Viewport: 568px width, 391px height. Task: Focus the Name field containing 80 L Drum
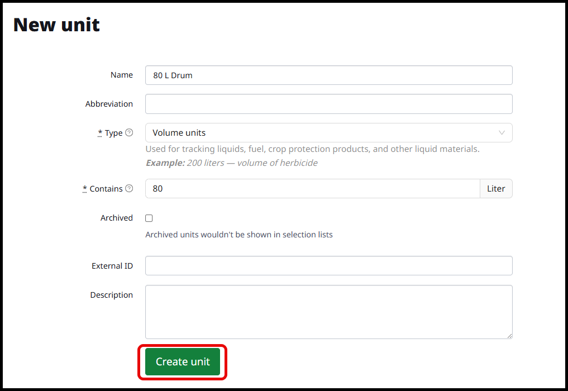point(328,75)
